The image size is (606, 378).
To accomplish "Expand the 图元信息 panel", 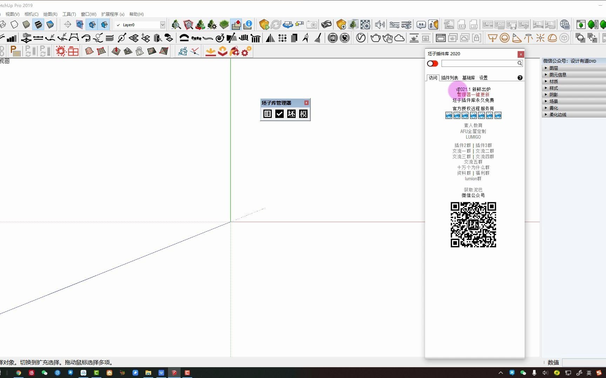I will click(574, 75).
